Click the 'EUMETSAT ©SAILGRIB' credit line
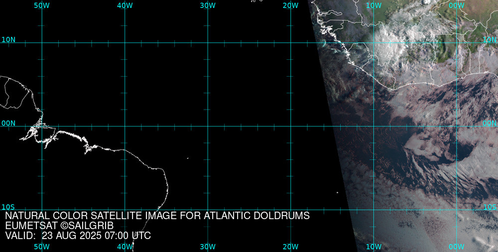498x252 pixels. 59,226
